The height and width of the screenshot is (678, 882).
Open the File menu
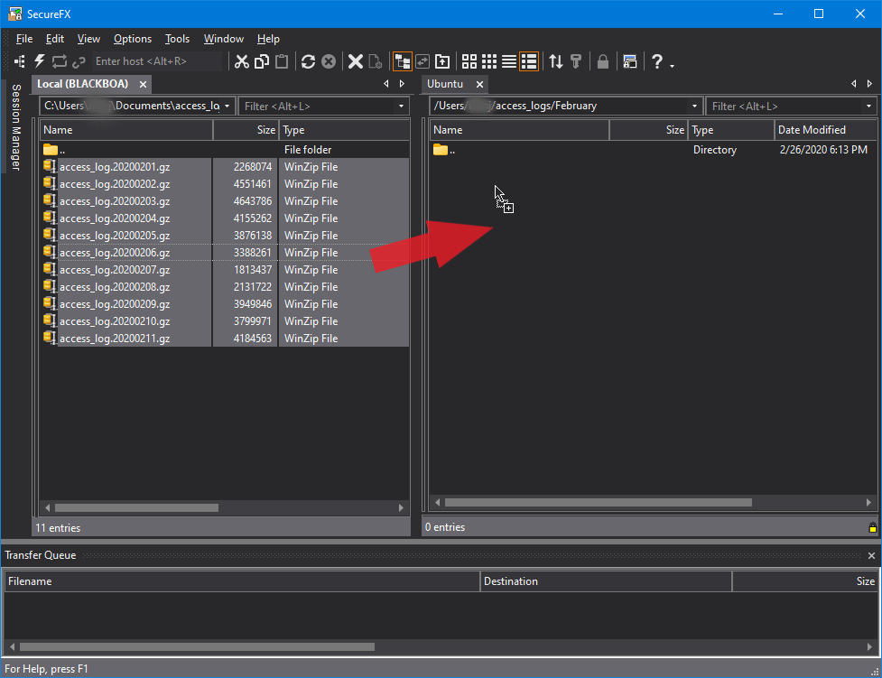[24, 39]
